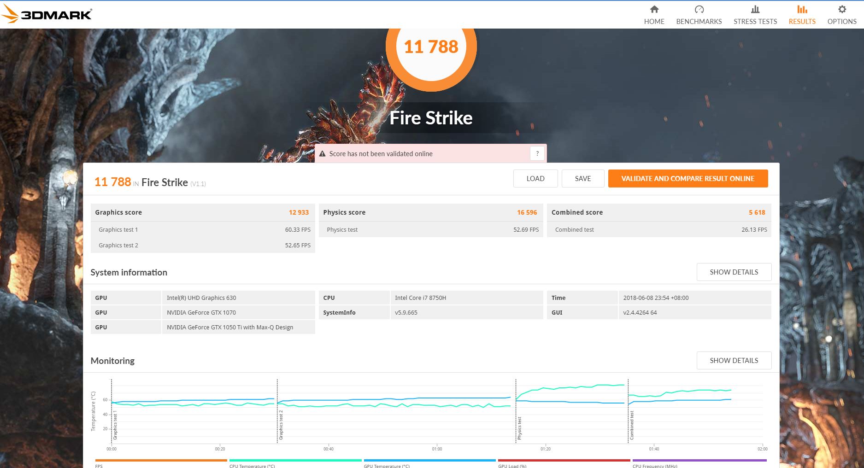This screenshot has height=468, width=864.
Task: Select the FPS legend color bar
Action: [161, 460]
